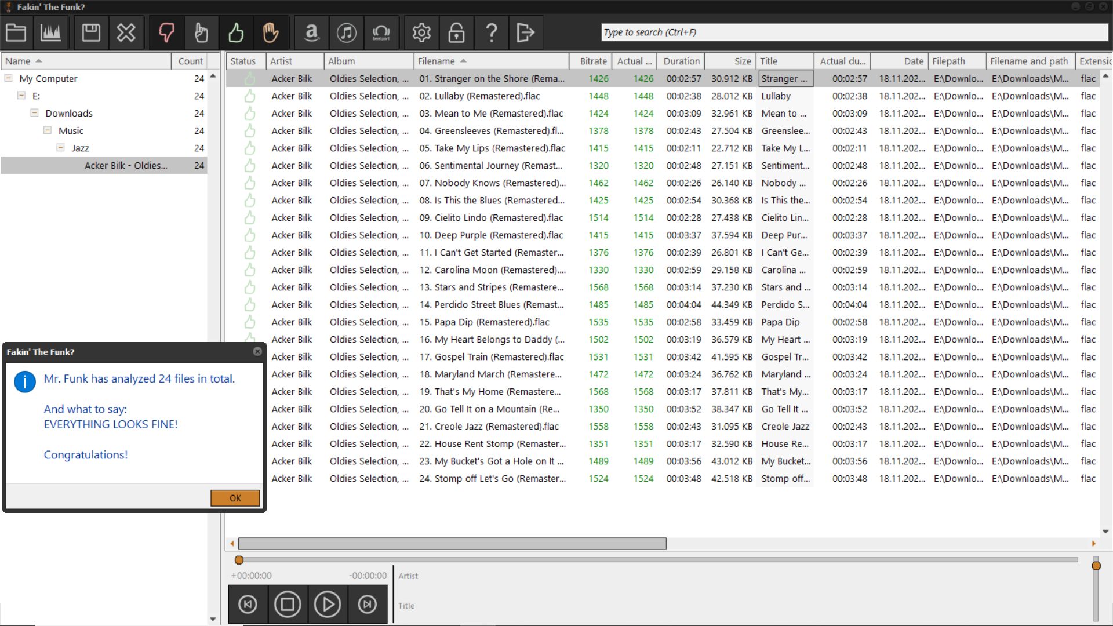The image size is (1113, 626).
Task: Open settings with the gear icon
Action: 421,32
